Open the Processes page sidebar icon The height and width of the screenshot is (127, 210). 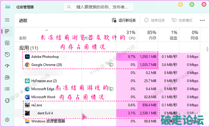pyautogui.click(x=7, y=31)
